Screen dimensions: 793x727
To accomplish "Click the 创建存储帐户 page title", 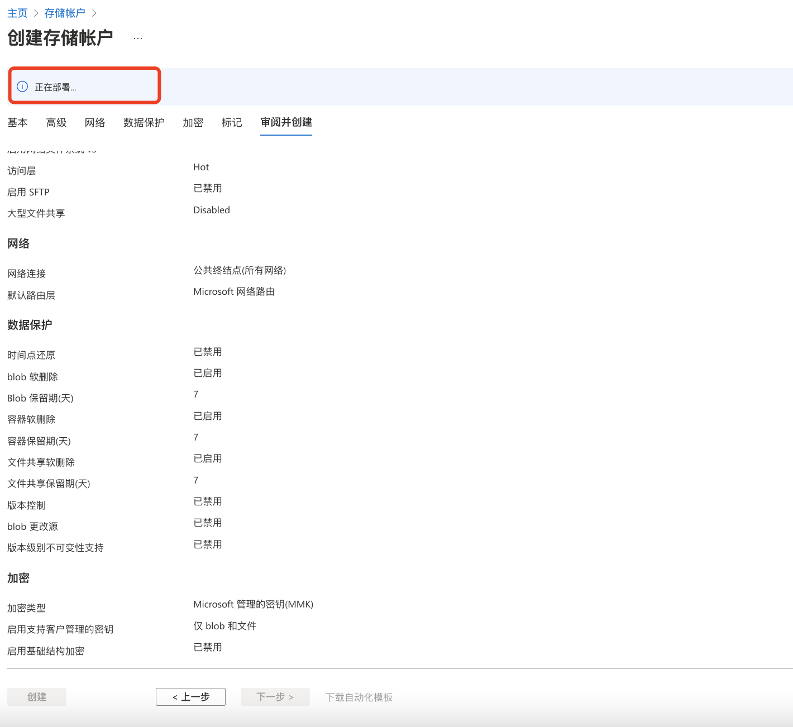I will [x=60, y=38].
